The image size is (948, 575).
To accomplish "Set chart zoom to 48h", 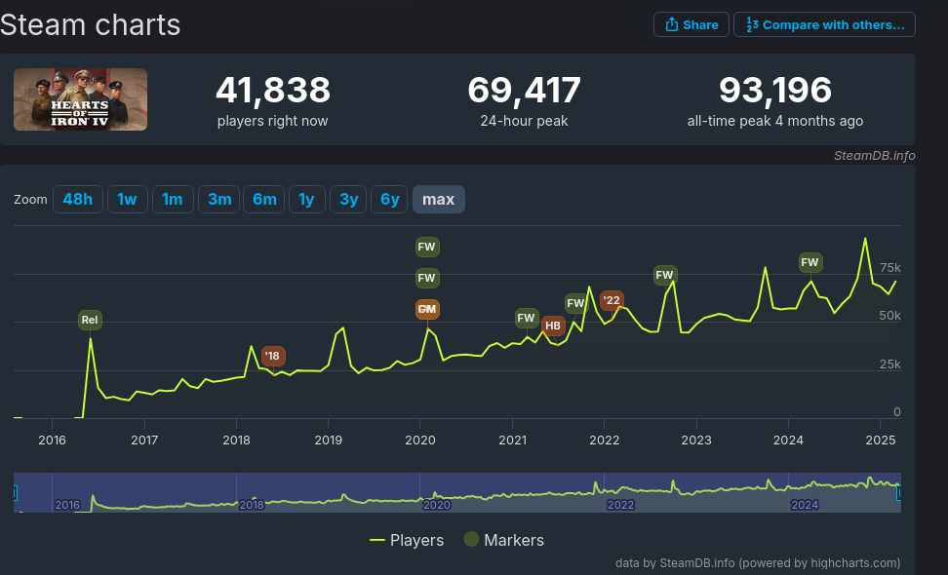I will (x=78, y=200).
